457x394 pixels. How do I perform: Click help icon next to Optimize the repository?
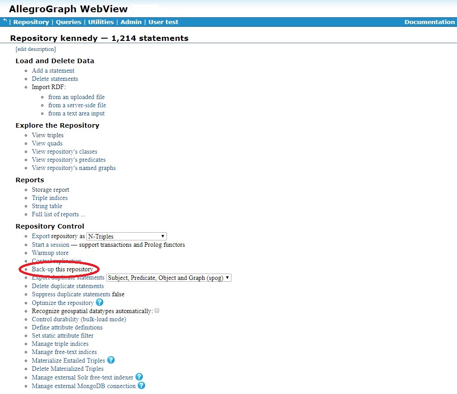[x=100, y=303]
